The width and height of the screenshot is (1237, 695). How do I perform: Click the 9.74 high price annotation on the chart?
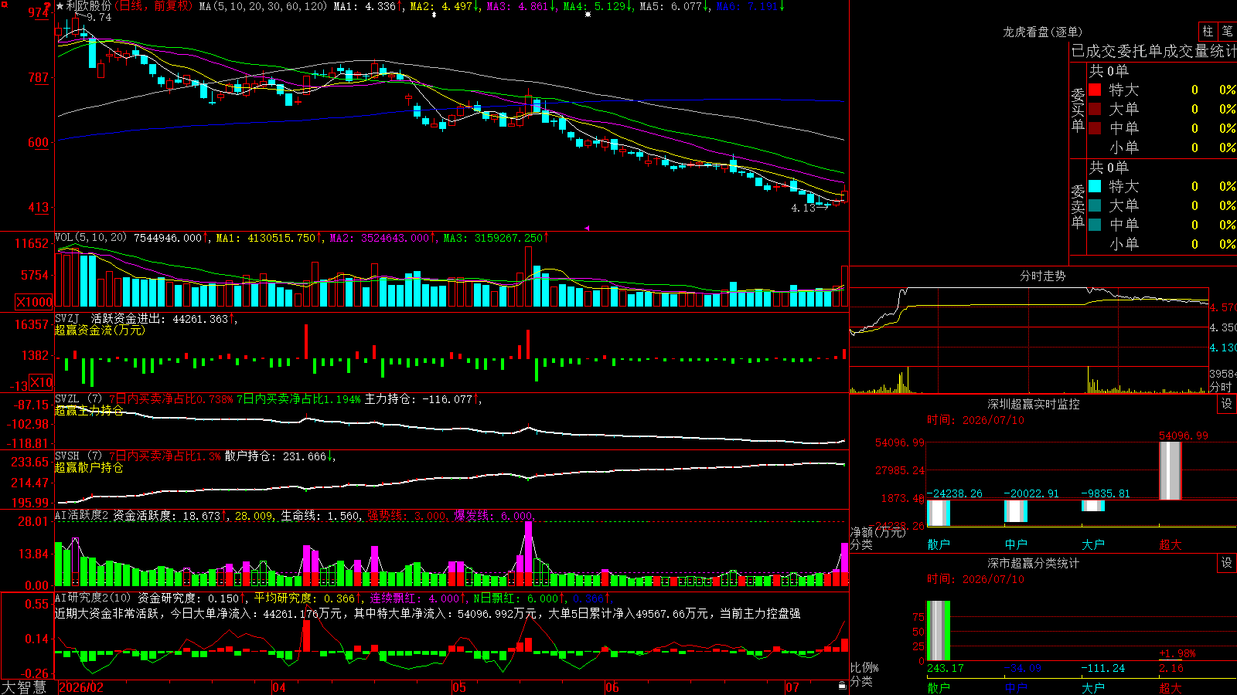point(99,17)
